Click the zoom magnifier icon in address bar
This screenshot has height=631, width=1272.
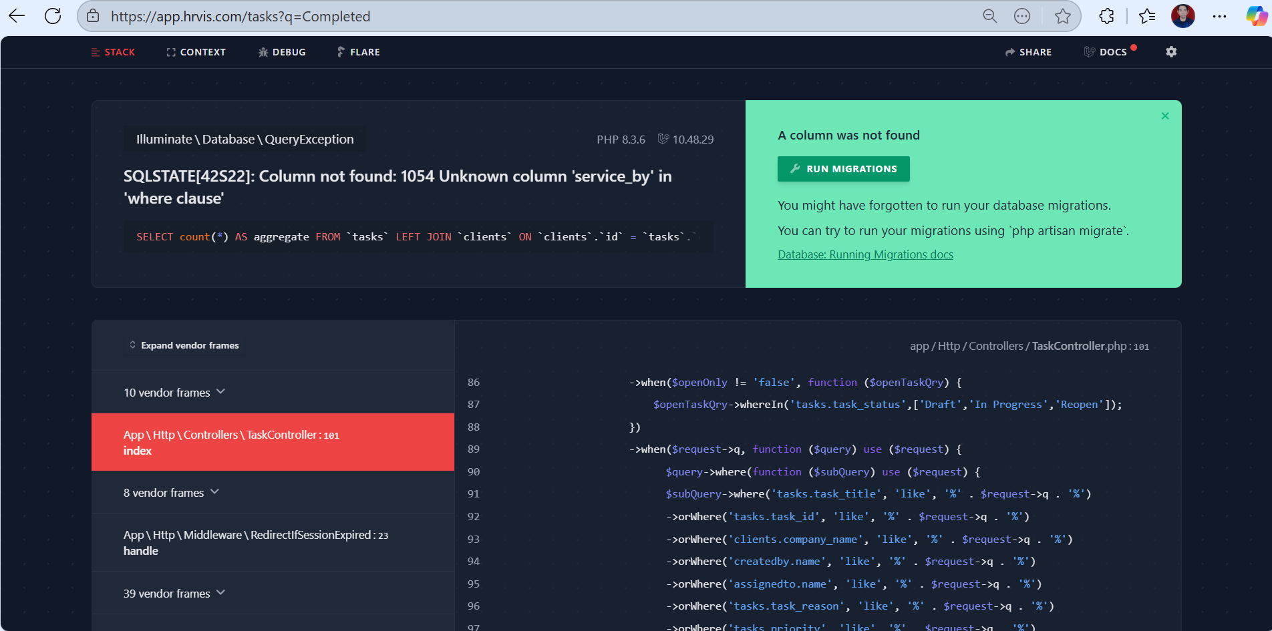(989, 17)
